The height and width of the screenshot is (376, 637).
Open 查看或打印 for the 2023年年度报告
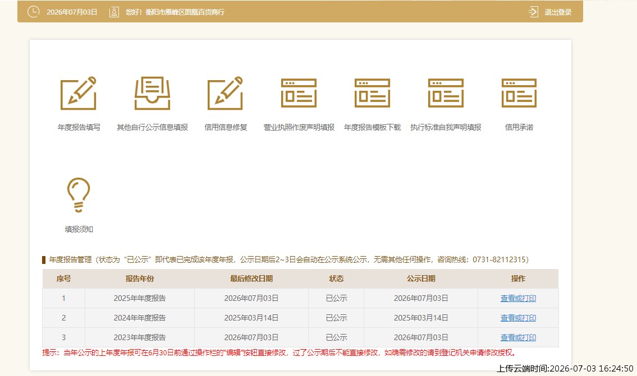(518, 337)
